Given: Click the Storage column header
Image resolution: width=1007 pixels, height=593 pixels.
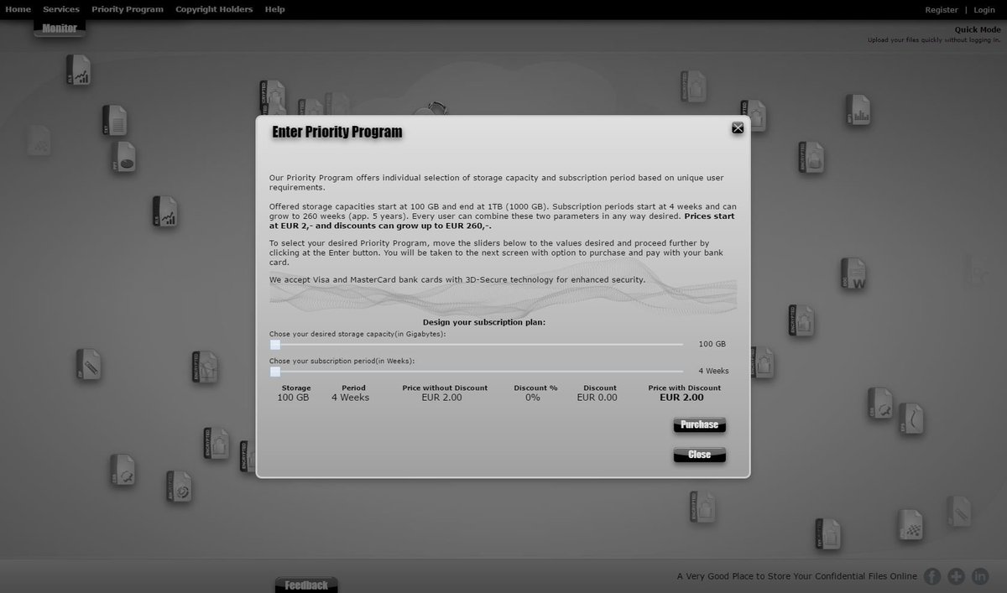Looking at the screenshot, I should pos(296,388).
